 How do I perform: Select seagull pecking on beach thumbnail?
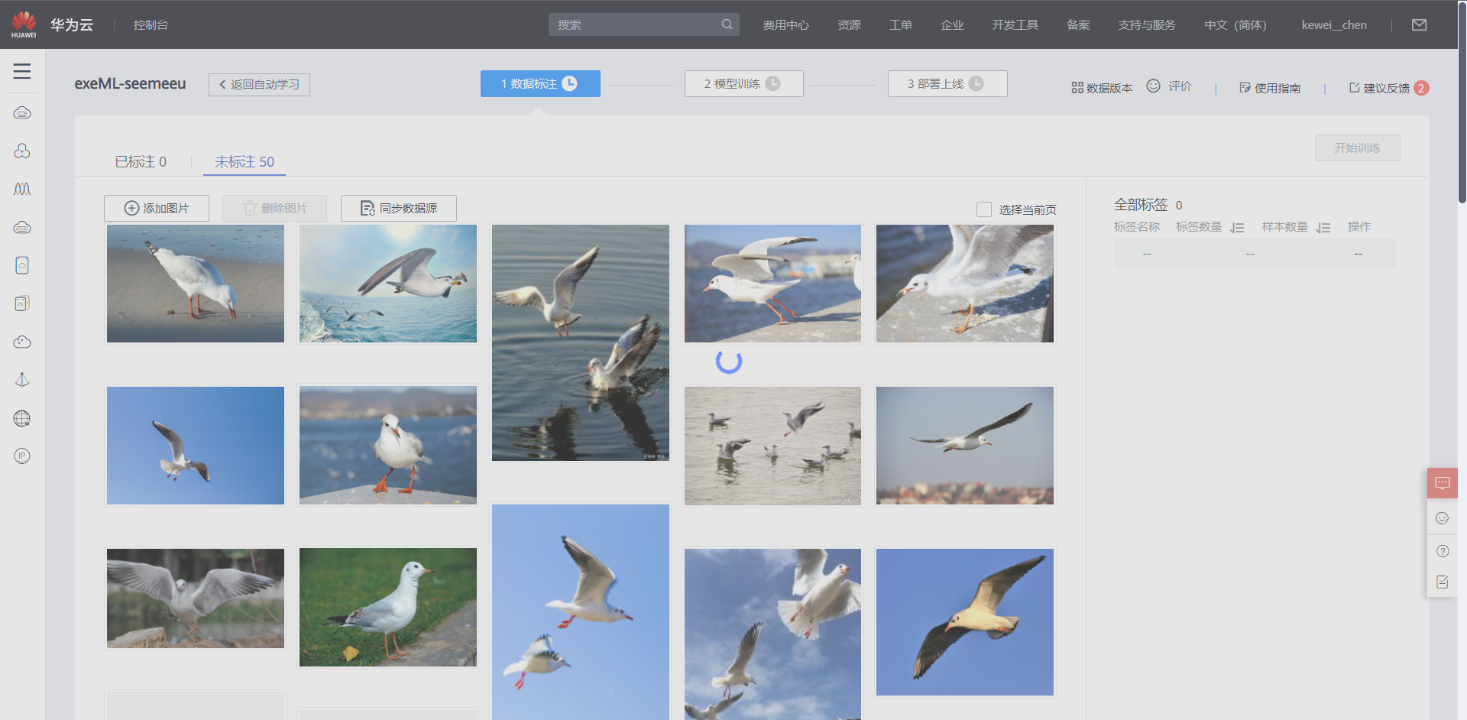coord(196,284)
